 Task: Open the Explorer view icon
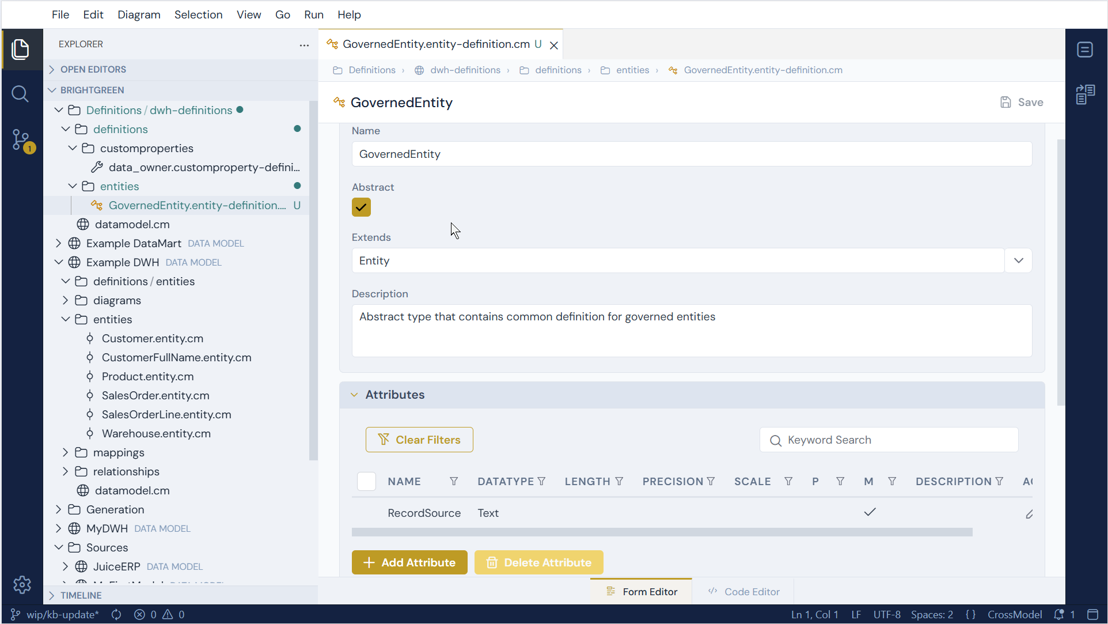pos(21,50)
